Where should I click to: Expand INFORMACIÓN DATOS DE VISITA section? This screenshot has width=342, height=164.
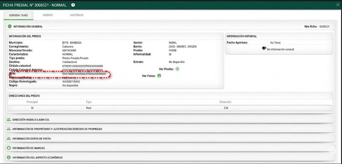click(x=170, y=138)
